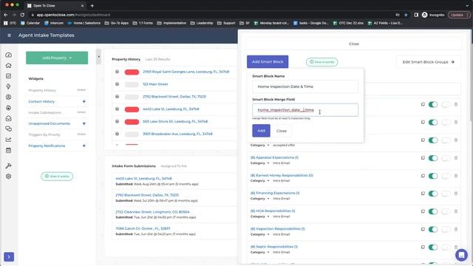Open the 2792 Blackwell Street property history link

pyautogui.click(x=174, y=97)
